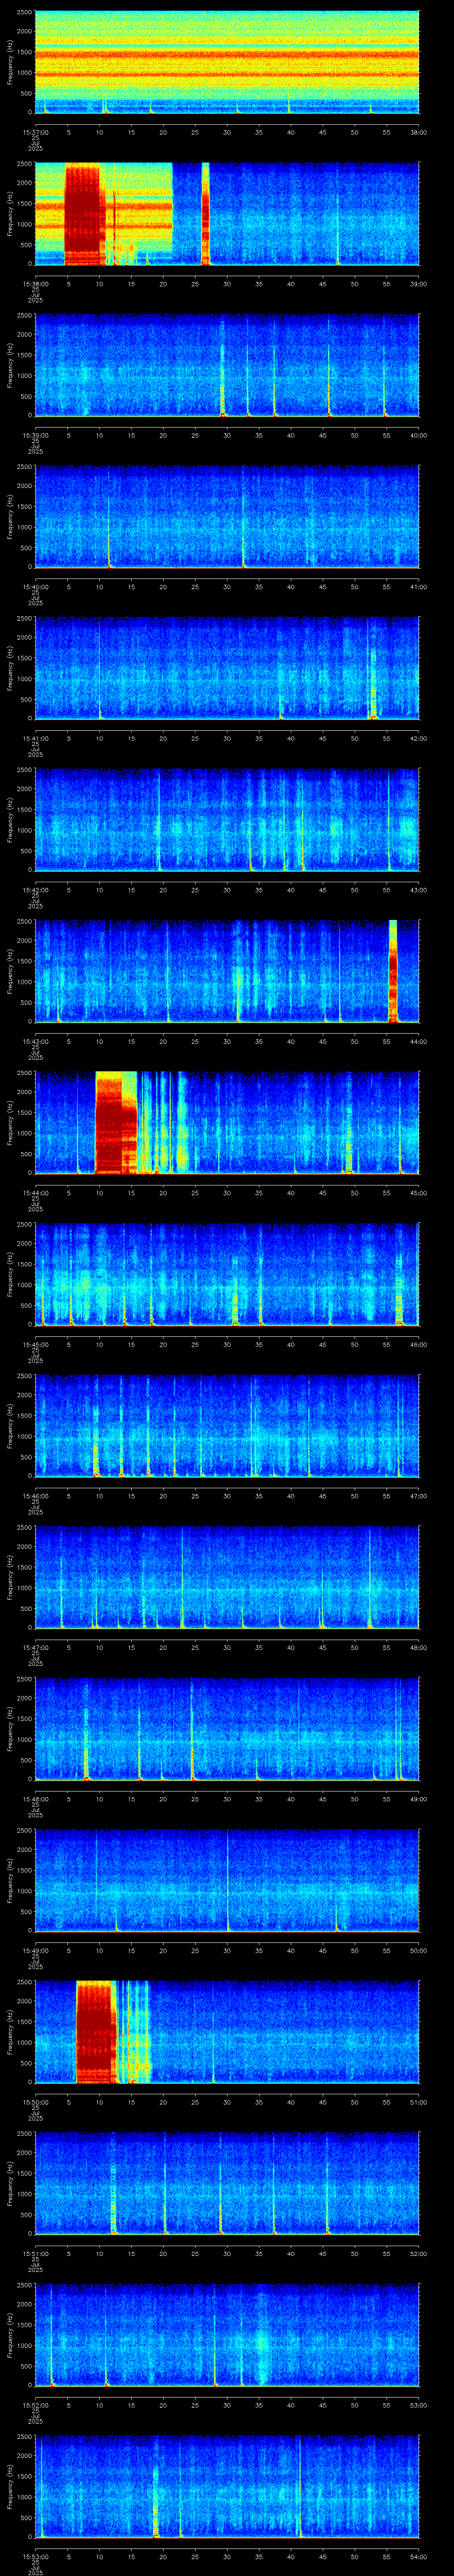Click the spectrogram panel starting at 15:40:00
The width and height of the screenshot is (454, 2576).
click(227, 517)
